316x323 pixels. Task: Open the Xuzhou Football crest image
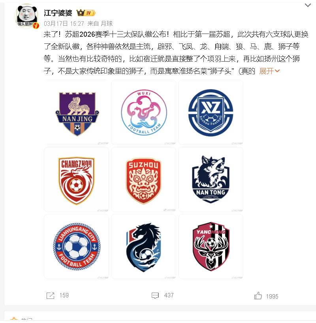211,113
